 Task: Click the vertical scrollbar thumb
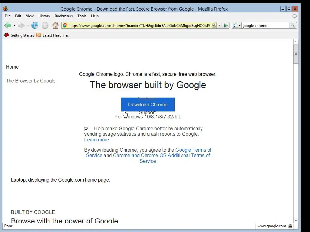(x=296, y=54)
